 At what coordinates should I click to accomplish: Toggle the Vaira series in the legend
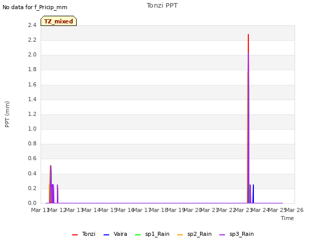click(115, 234)
